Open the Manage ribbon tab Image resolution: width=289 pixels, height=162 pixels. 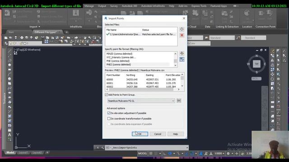click(x=89, y=6)
